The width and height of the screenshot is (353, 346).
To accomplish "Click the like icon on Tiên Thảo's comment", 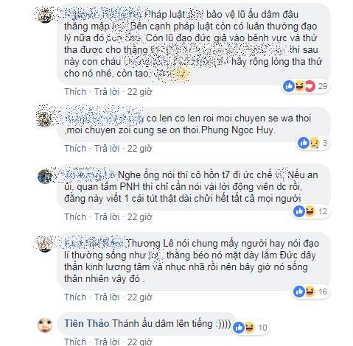I will coord(239,328).
